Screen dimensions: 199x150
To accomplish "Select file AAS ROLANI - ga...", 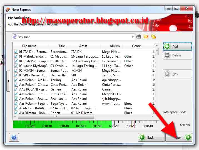I will (x=33, y=89).
